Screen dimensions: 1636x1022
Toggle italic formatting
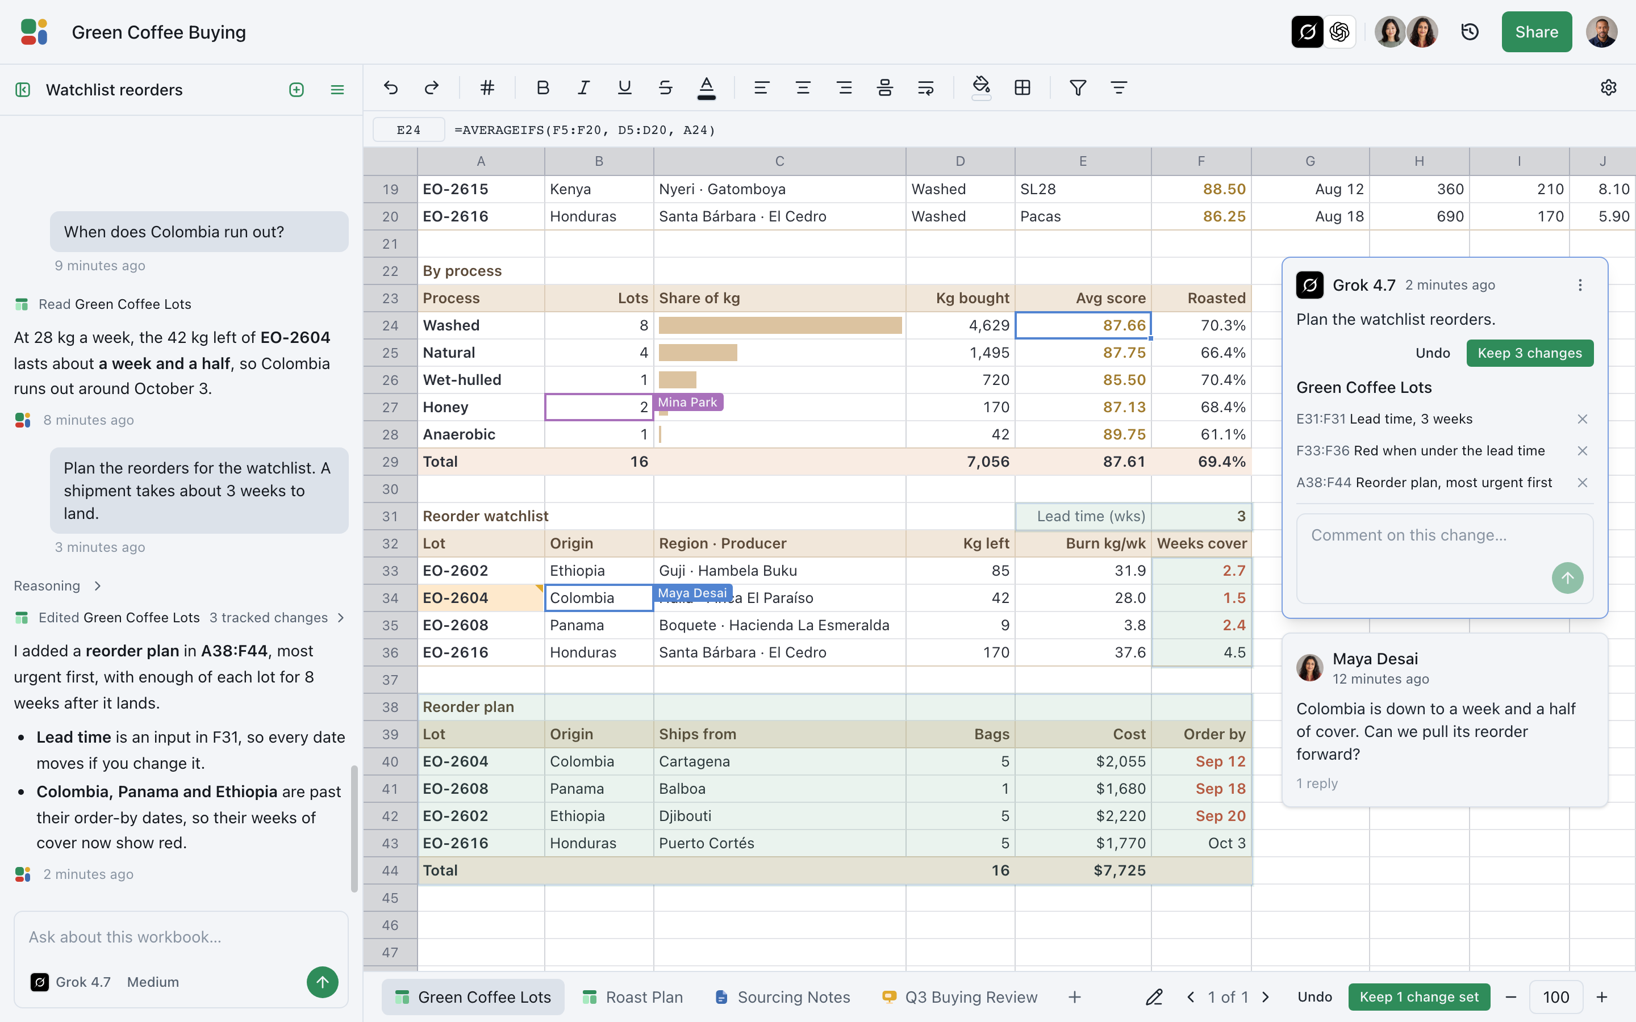point(583,88)
